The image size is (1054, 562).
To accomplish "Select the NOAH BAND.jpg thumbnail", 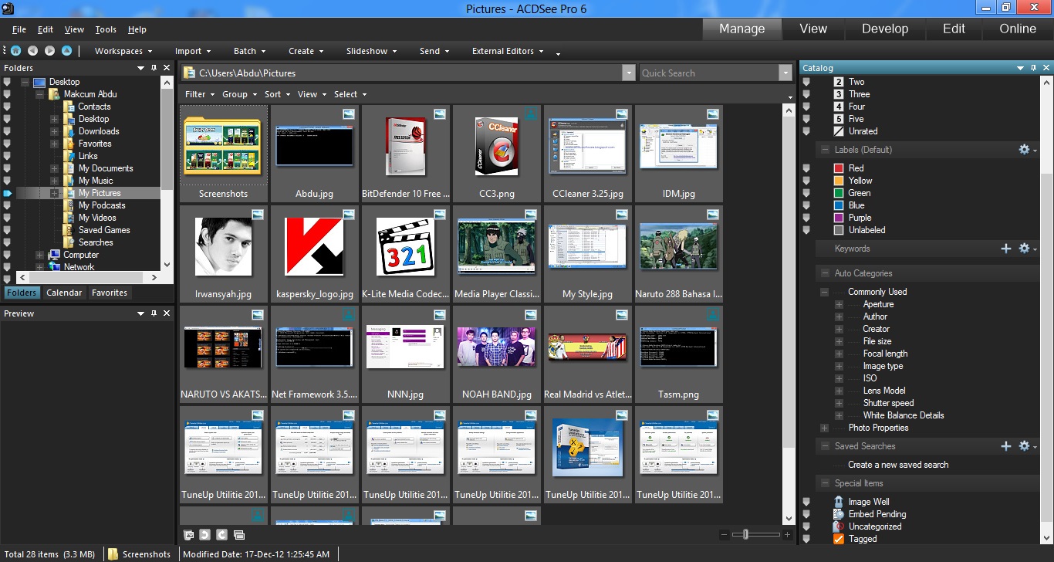I will [x=497, y=354].
